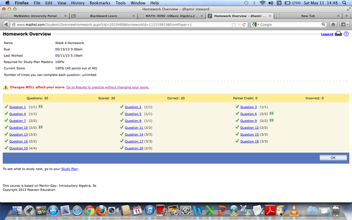This screenshot has width=352, height=220.
Task: Click Go to Results practice link
Action: 108,87
